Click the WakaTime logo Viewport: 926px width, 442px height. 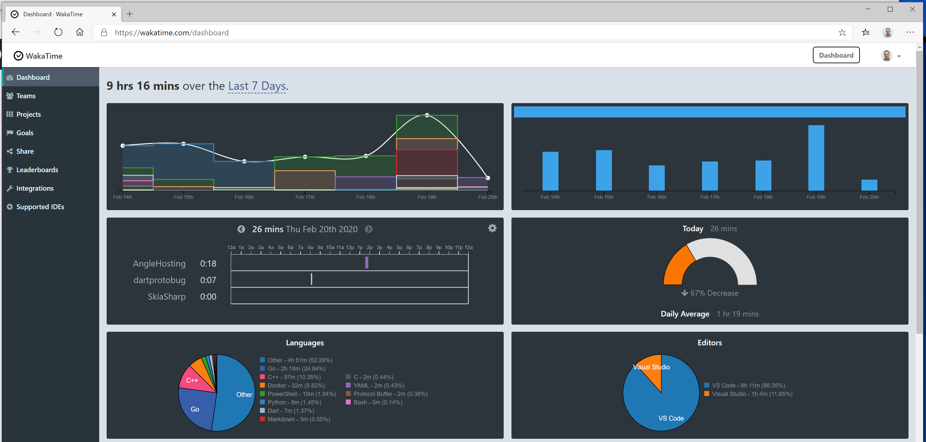(x=37, y=56)
